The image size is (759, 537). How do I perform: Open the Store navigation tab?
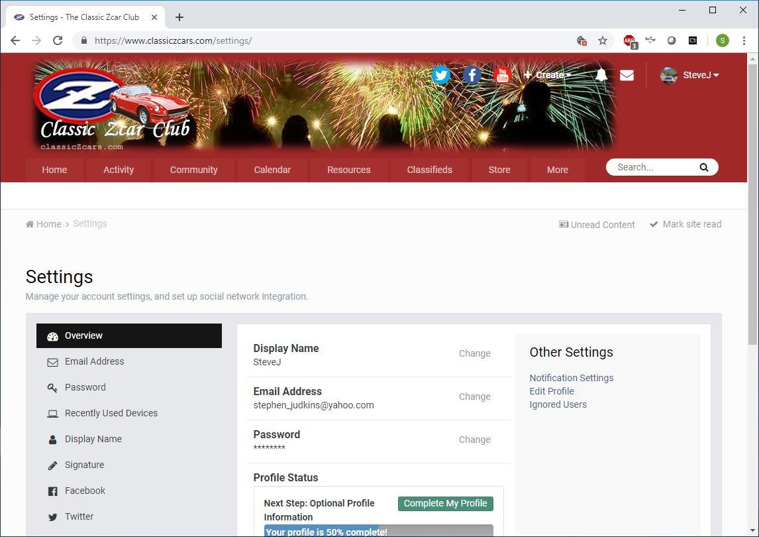[x=499, y=170]
